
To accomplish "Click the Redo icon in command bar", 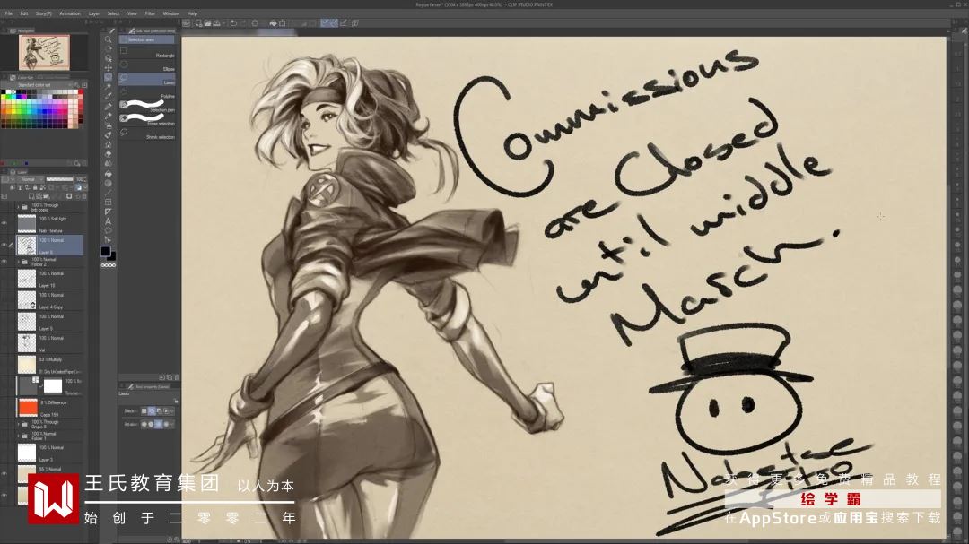I will tap(241, 22).
